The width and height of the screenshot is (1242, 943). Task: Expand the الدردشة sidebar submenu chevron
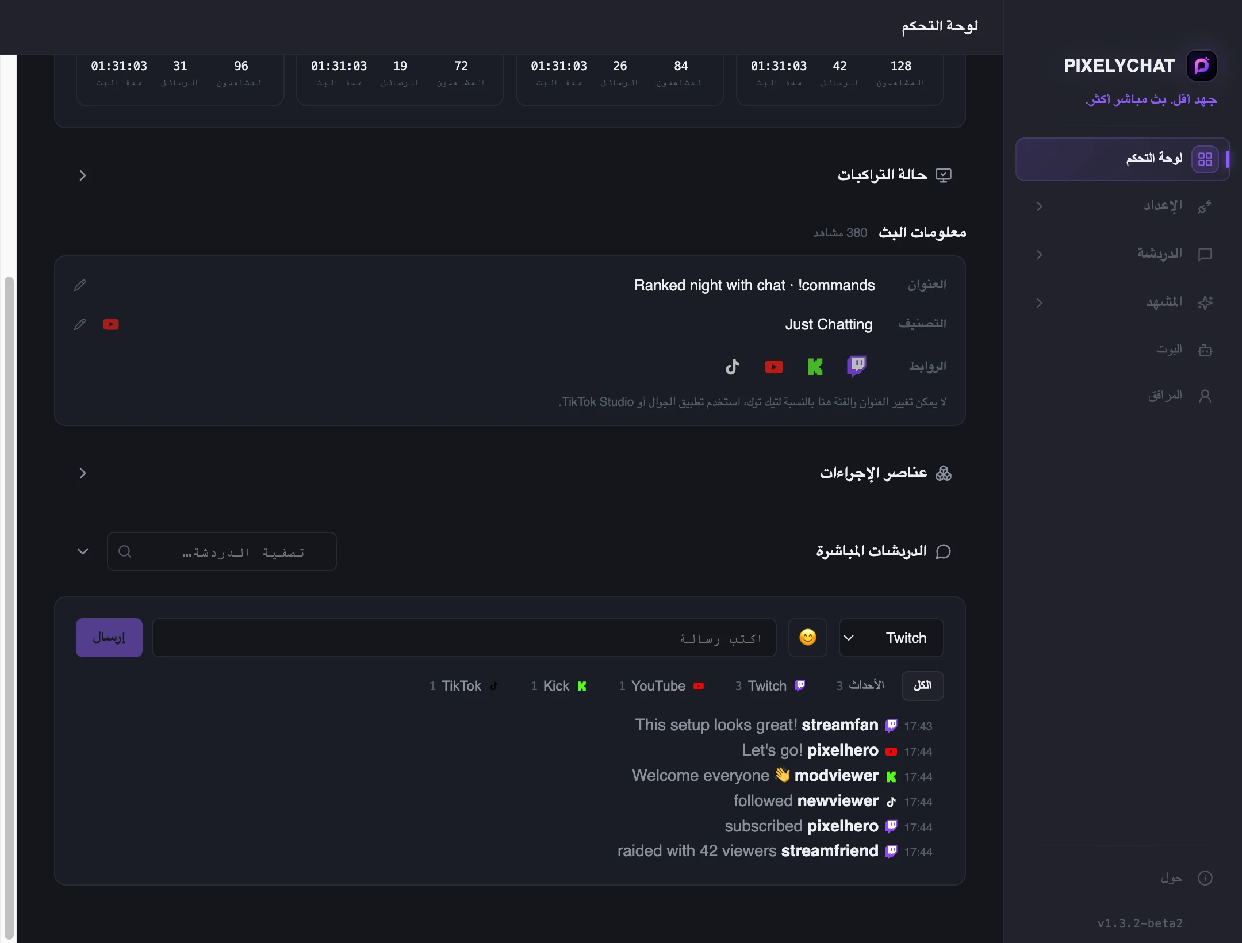[1040, 254]
